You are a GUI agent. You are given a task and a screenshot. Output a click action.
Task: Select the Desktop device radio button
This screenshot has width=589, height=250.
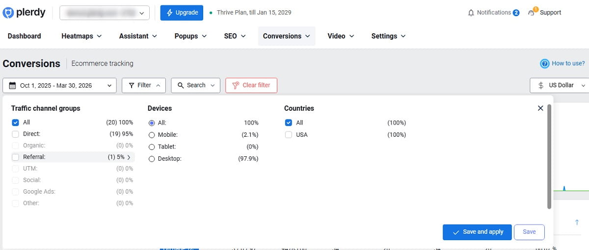152,159
